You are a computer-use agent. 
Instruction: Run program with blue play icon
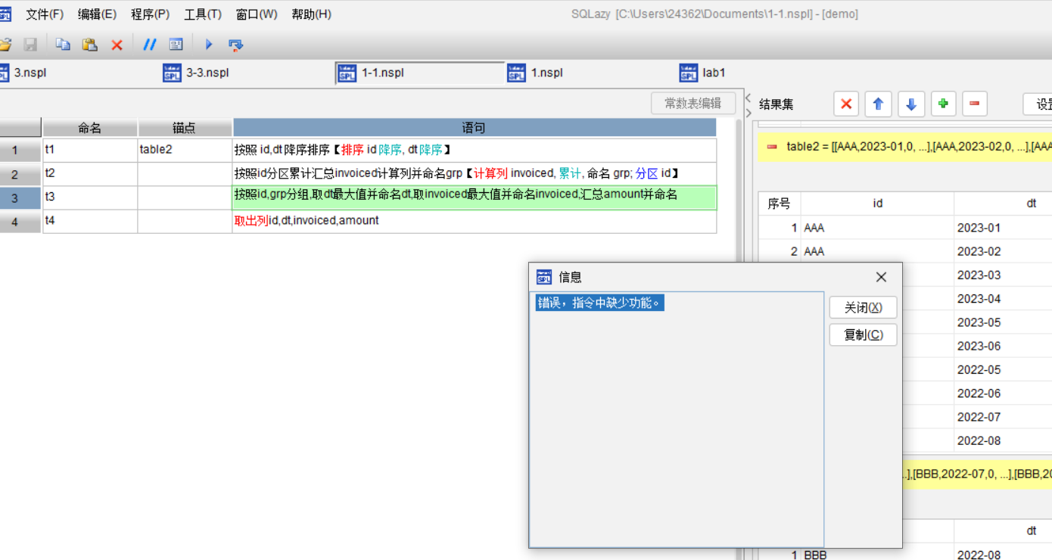209,45
